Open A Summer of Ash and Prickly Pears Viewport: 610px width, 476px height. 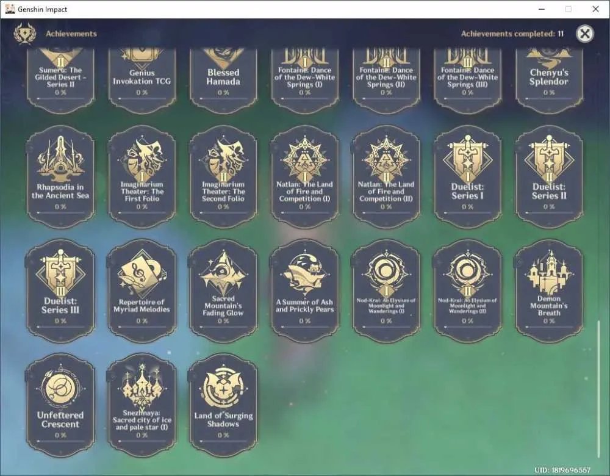click(x=304, y=291)
